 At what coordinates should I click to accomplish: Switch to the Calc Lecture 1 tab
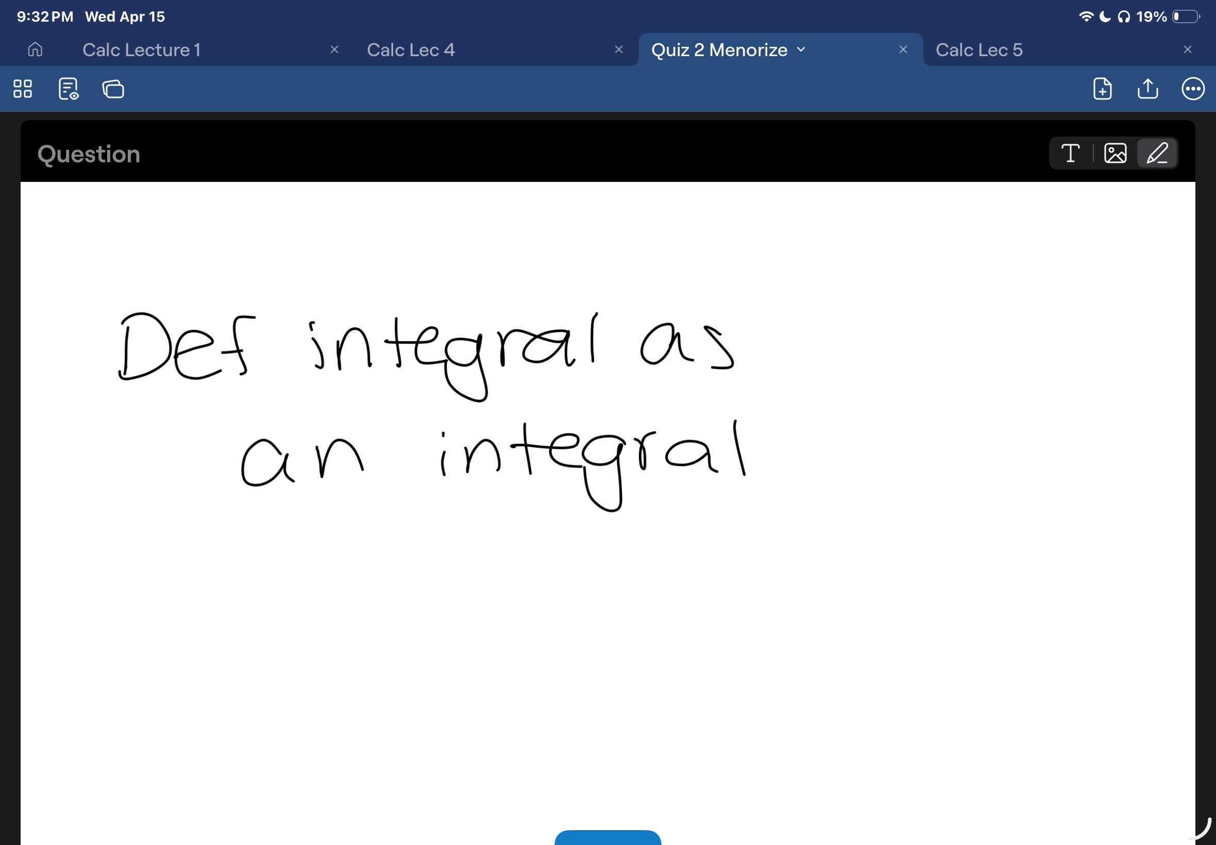(141, 50)
